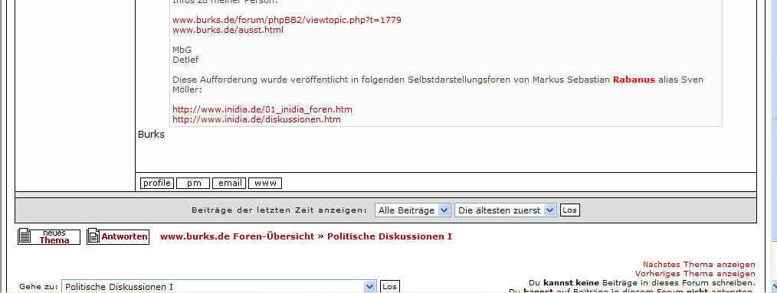Screen dimensions: 777x293
Task: Show previous topic via Vorheriges Thema anzeigen
Action: (695, 273)
